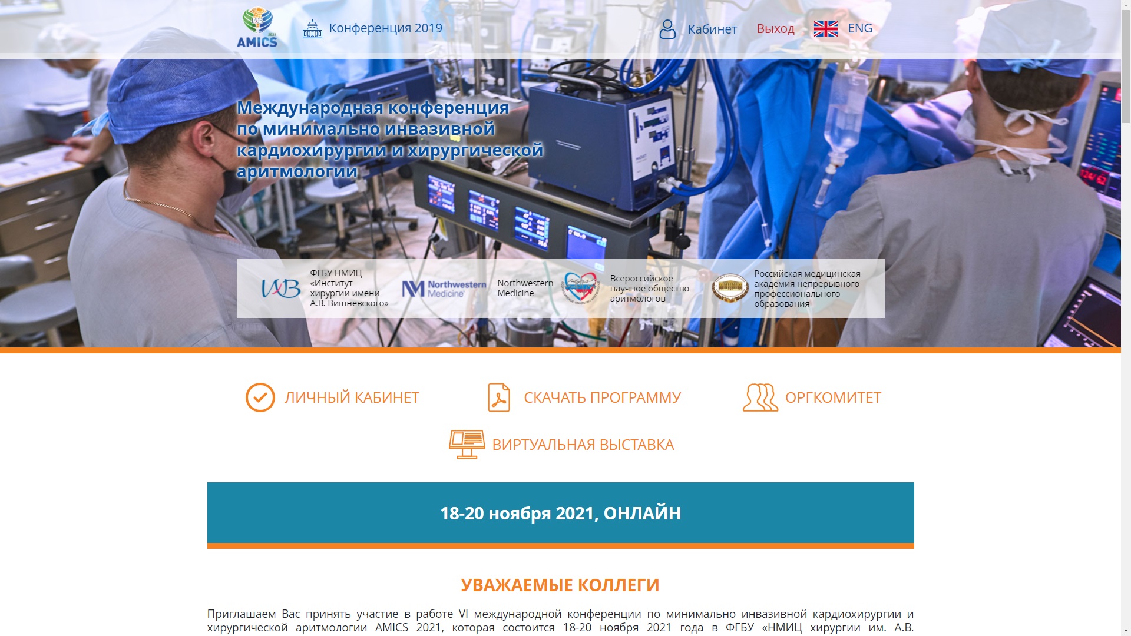The width and height of the screenshot is (1131, 636).
Task: Click the Russian medical academy emblem
Action: (730, 289)
